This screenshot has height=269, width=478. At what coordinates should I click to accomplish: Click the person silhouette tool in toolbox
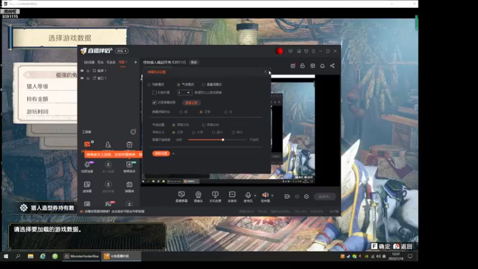pyautogui.click(x=108, y=144)
